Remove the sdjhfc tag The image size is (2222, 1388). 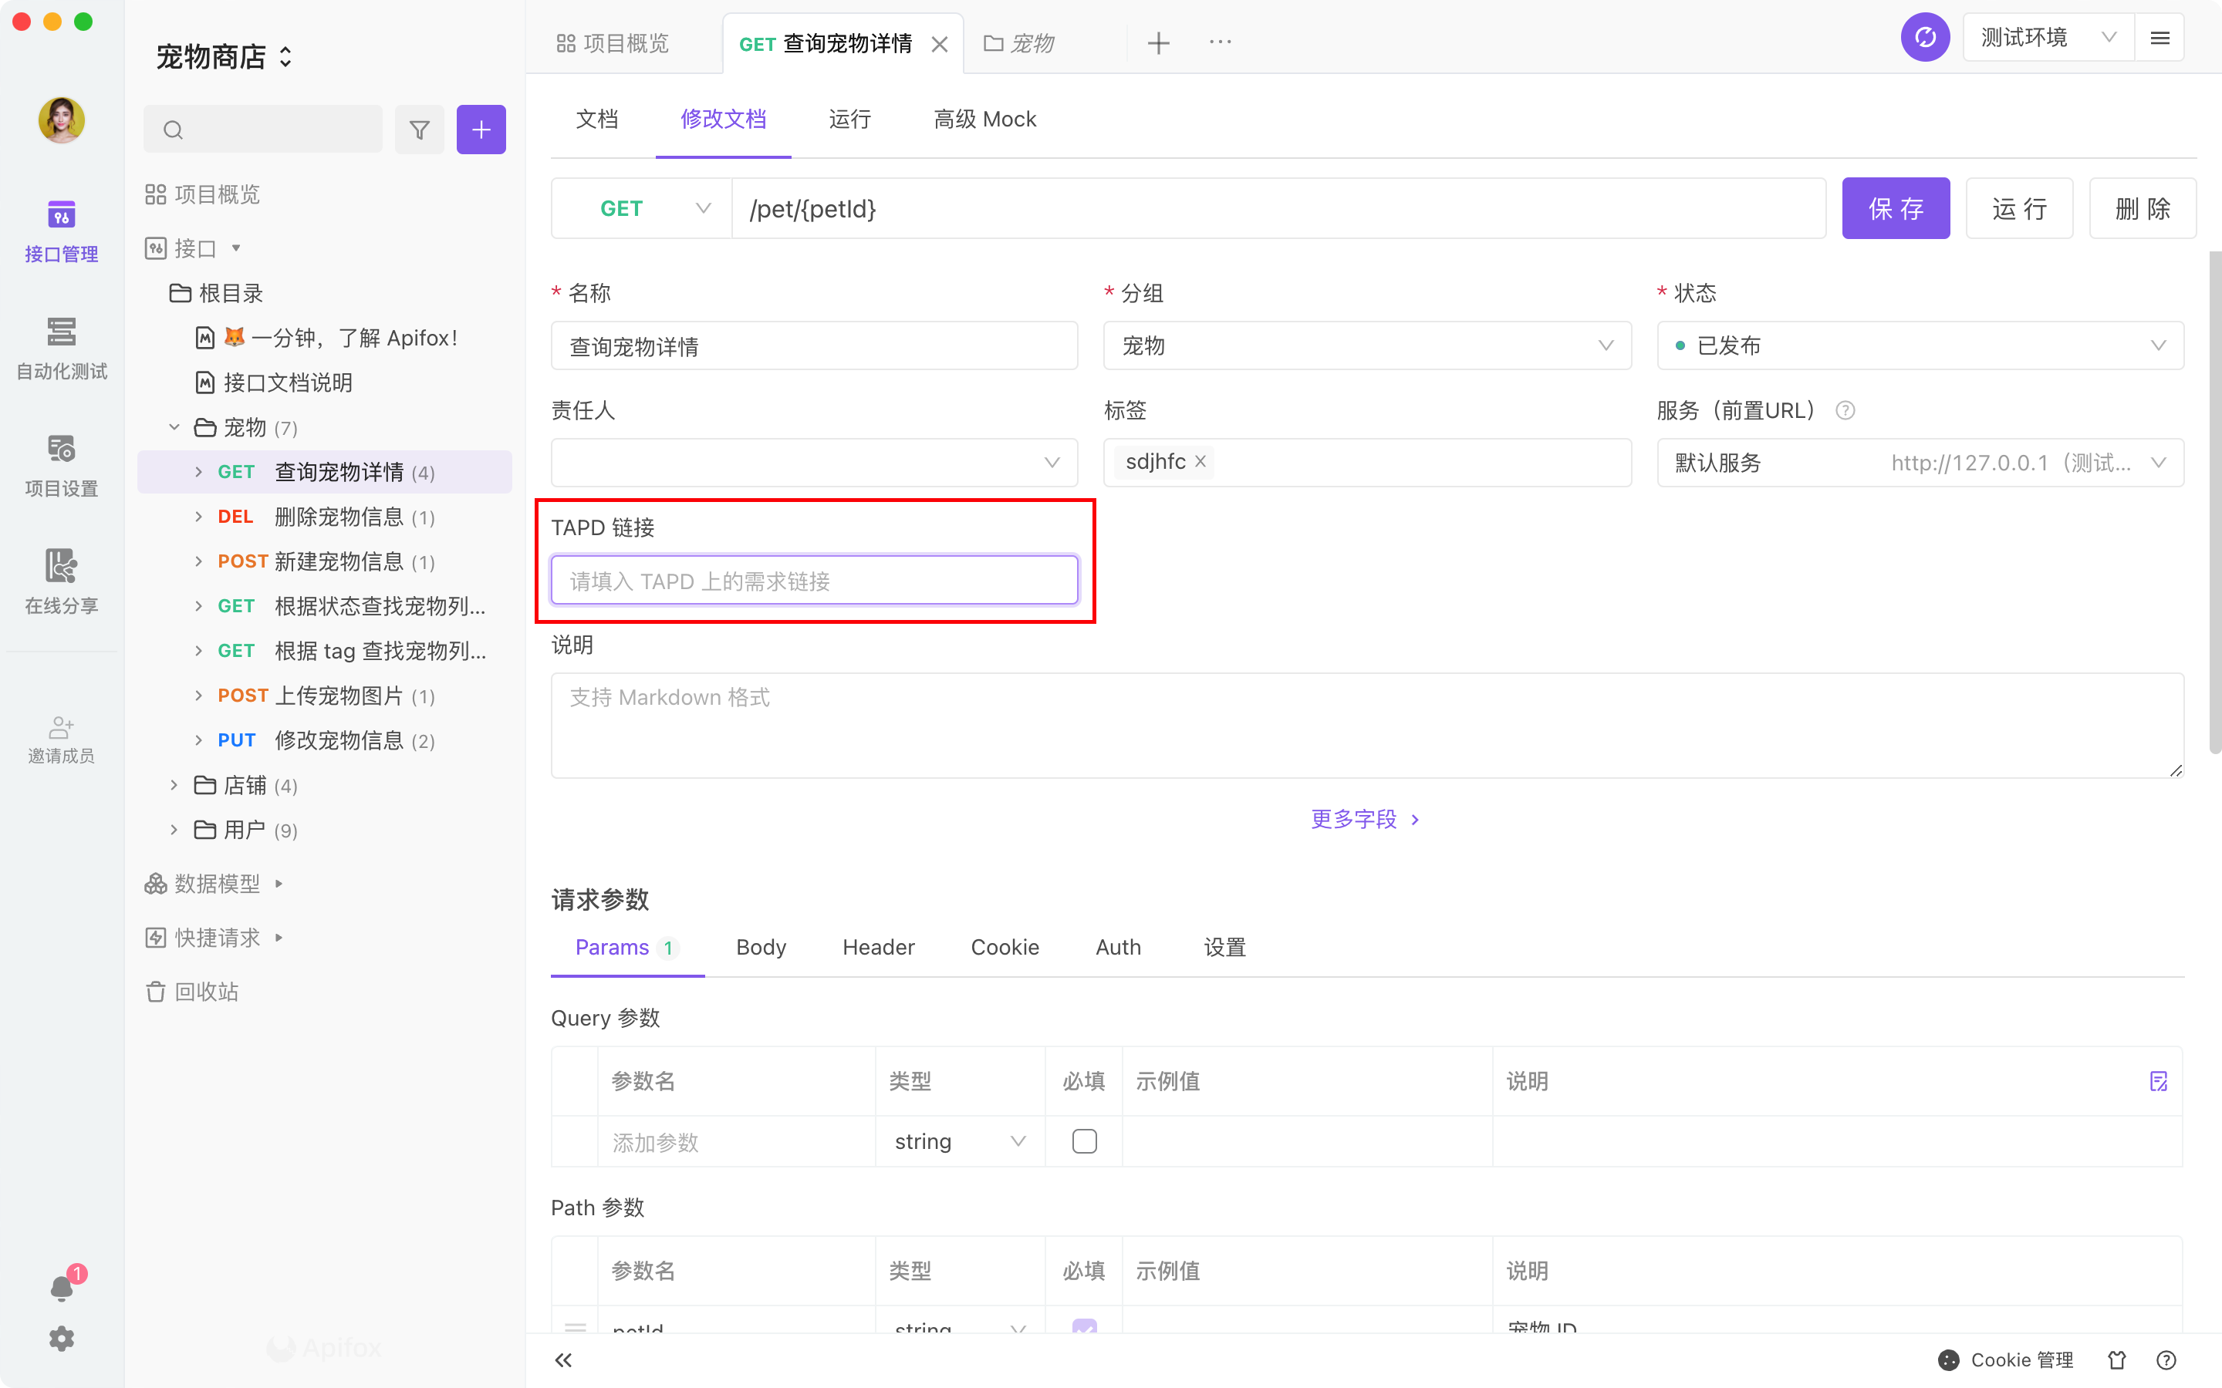point(1200,462)
